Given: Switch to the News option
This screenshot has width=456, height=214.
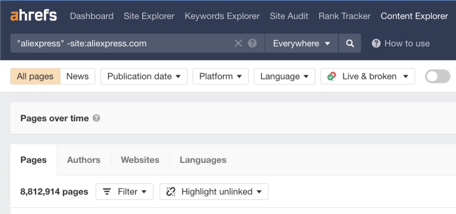Looking at the screenshot, I should pos(77,76).
